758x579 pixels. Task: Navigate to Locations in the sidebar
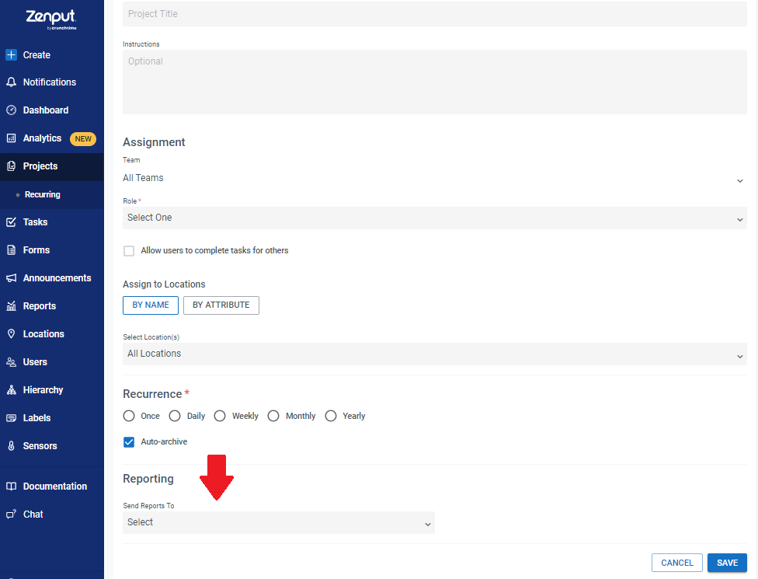(43, 333)
